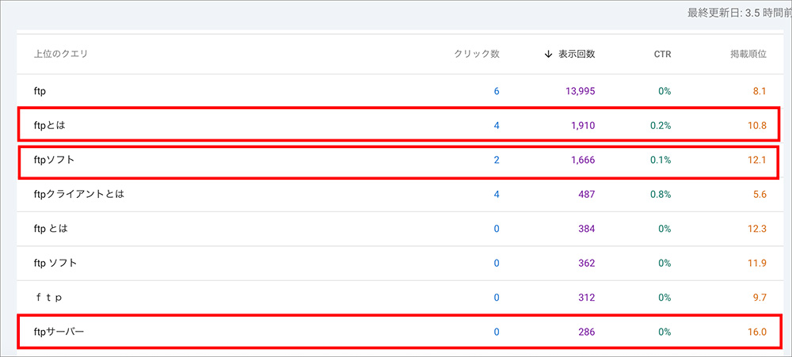Open the 'ftpクライアントとは' query row
The height and width of the screenshot is (357, 792).
point(79,195)
